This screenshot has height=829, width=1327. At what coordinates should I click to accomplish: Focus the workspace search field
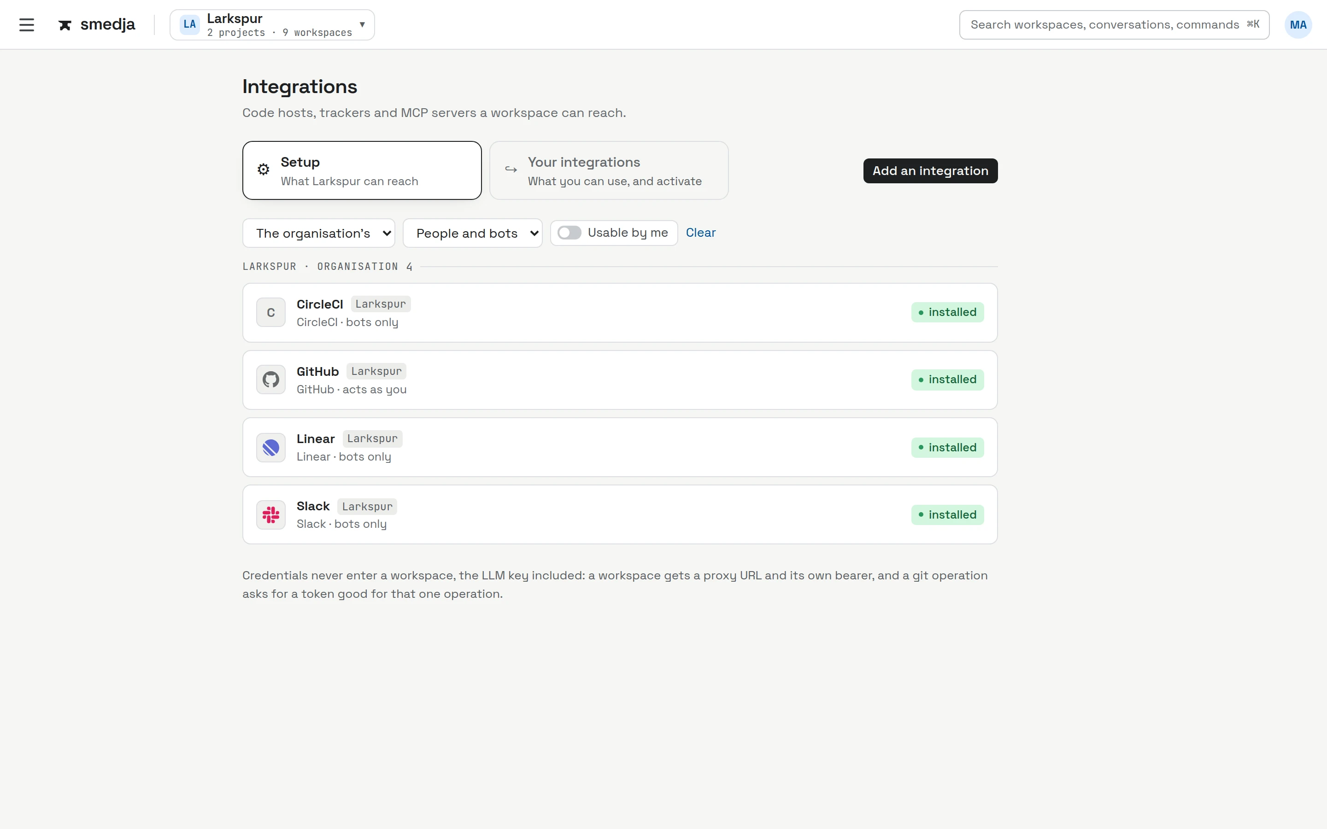point(1114,25)
